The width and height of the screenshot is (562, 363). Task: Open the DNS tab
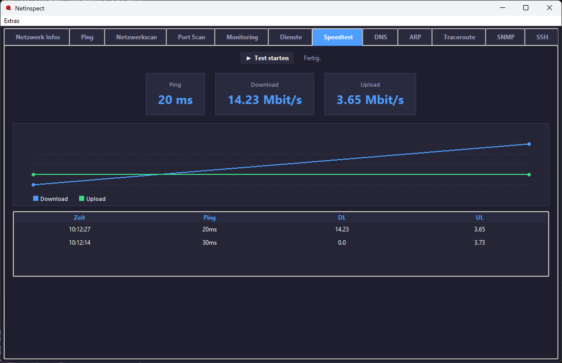click(x=380, y=37)
